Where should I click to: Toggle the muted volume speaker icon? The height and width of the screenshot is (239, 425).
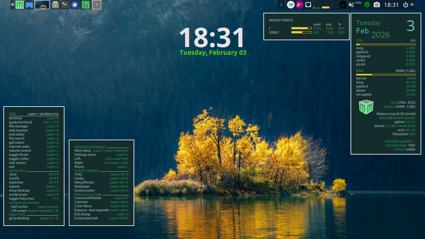pyautogui.click(x=352, y=5)
